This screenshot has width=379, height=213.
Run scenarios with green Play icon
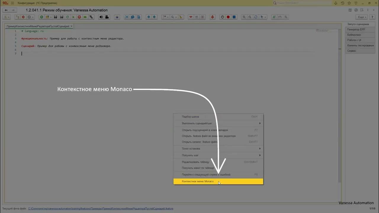tap(73, 17)
